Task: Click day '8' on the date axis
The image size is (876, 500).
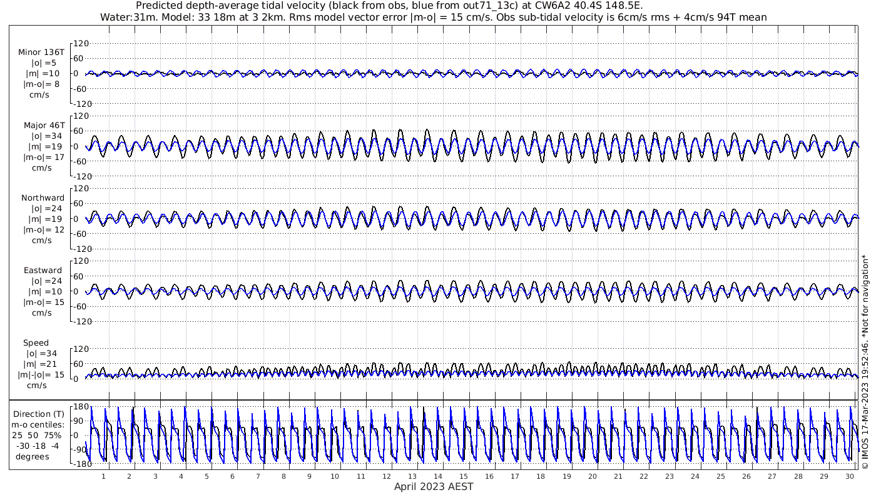Action: point(283,476)
